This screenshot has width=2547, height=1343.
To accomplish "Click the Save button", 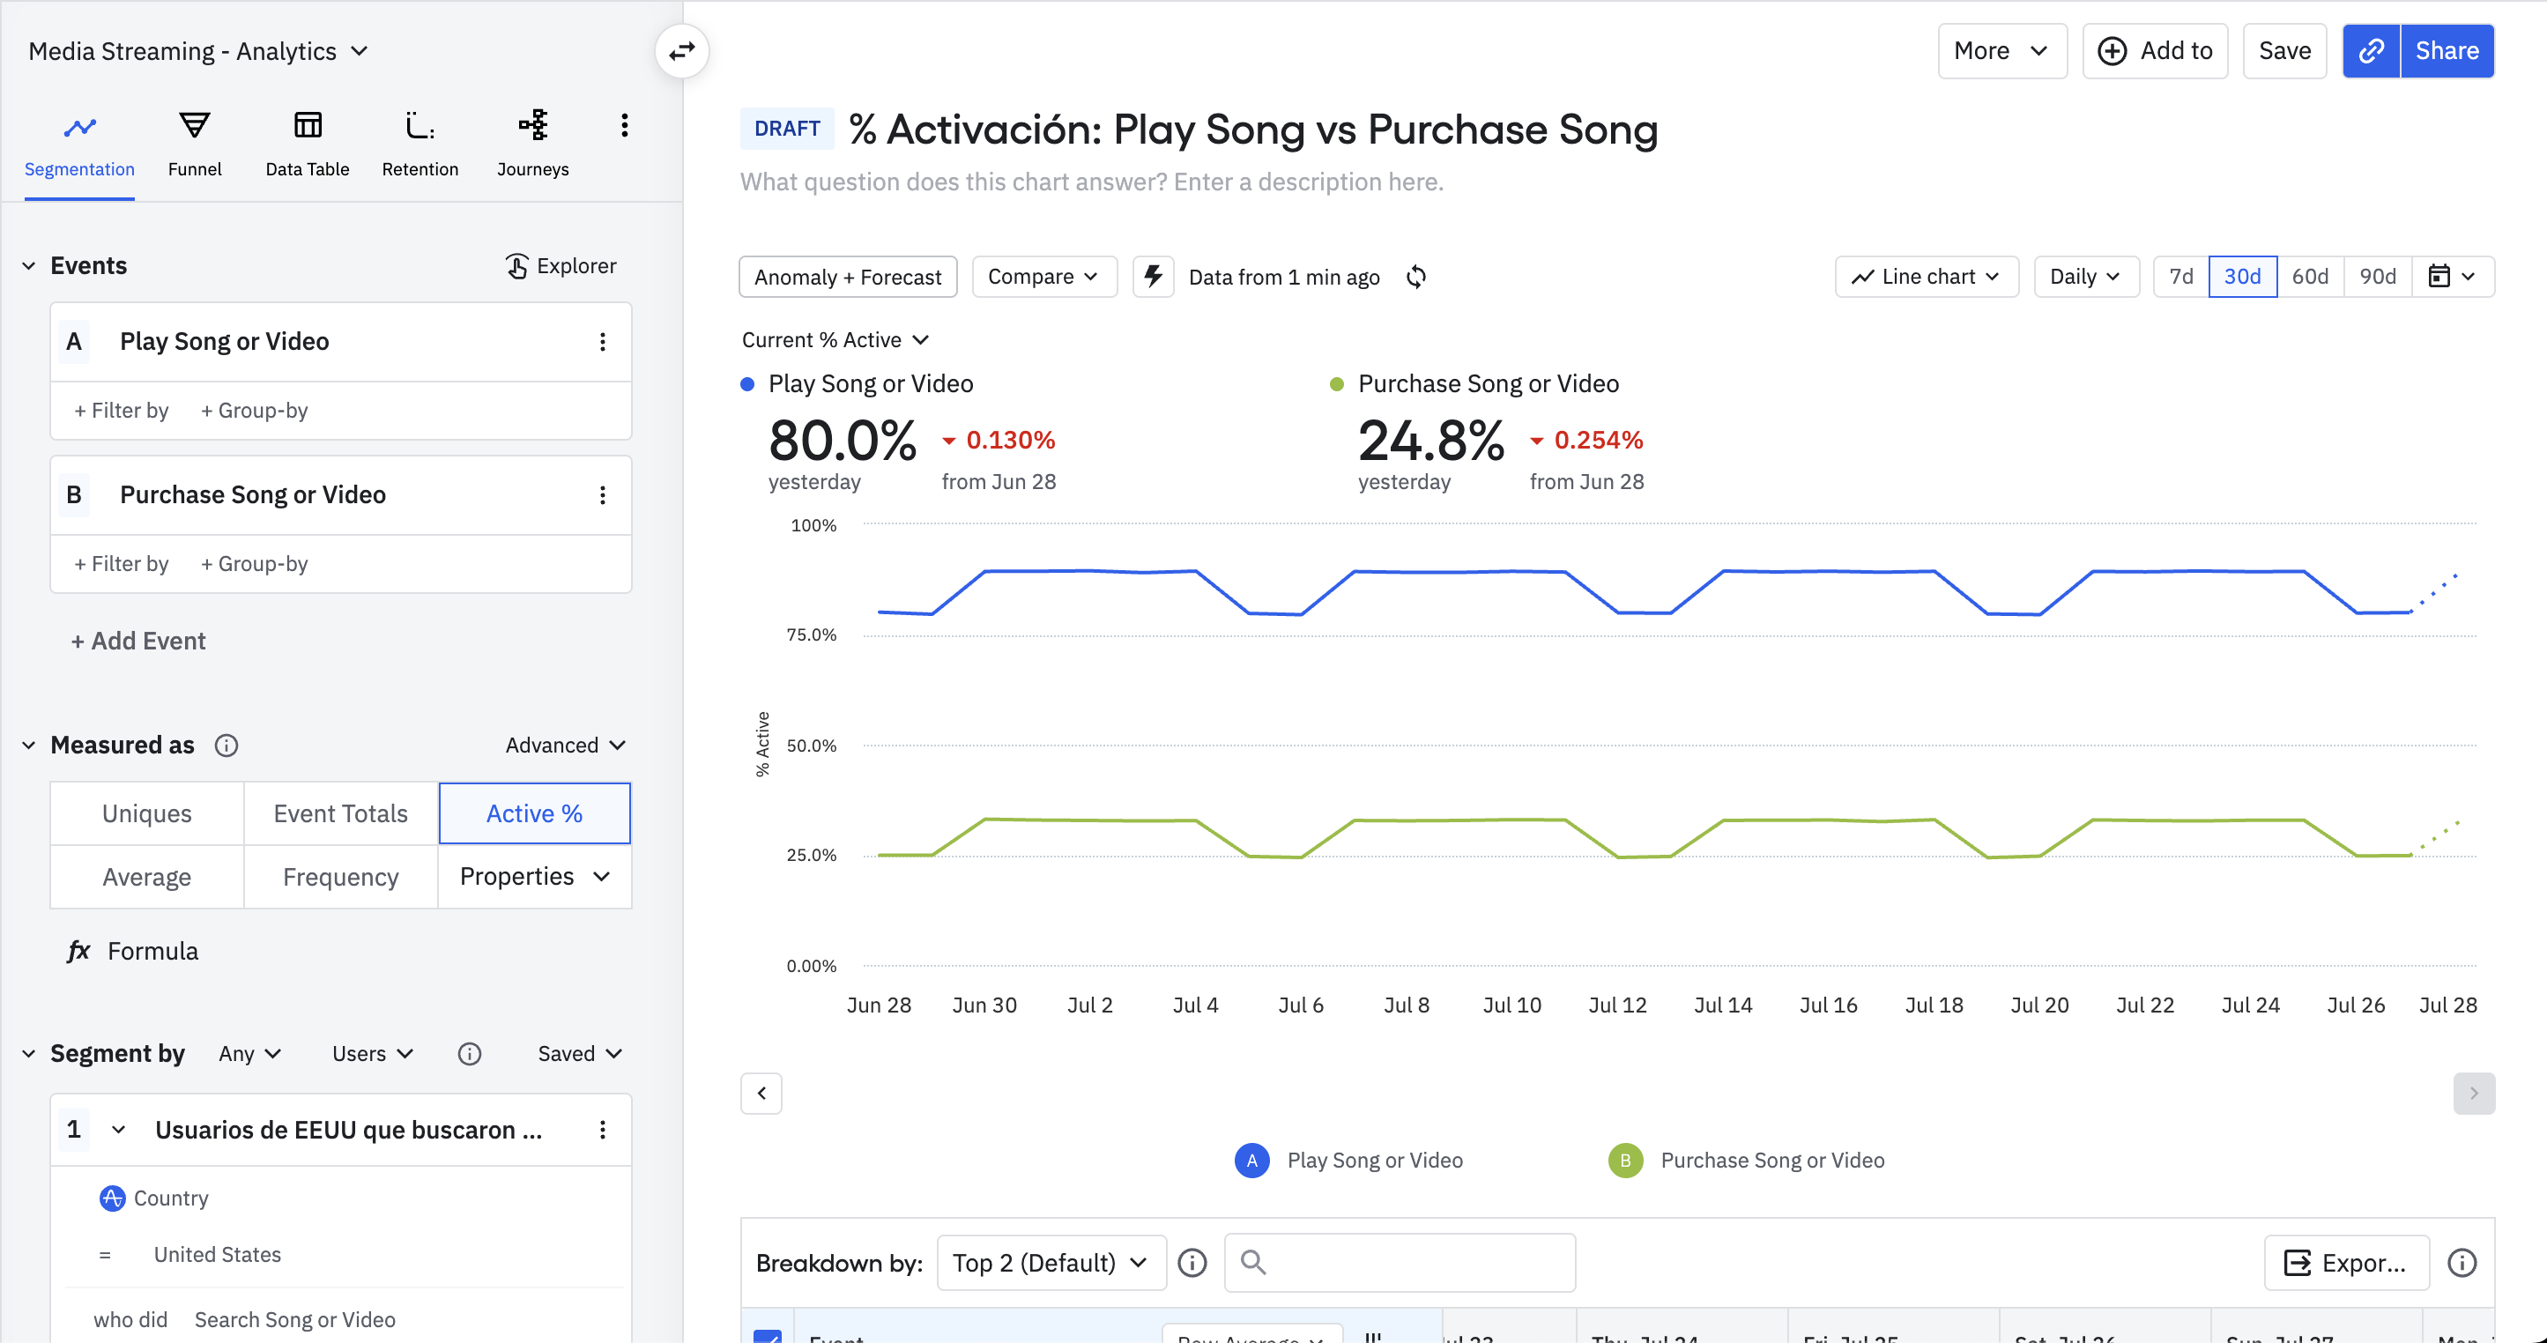I will point(2284,51).
